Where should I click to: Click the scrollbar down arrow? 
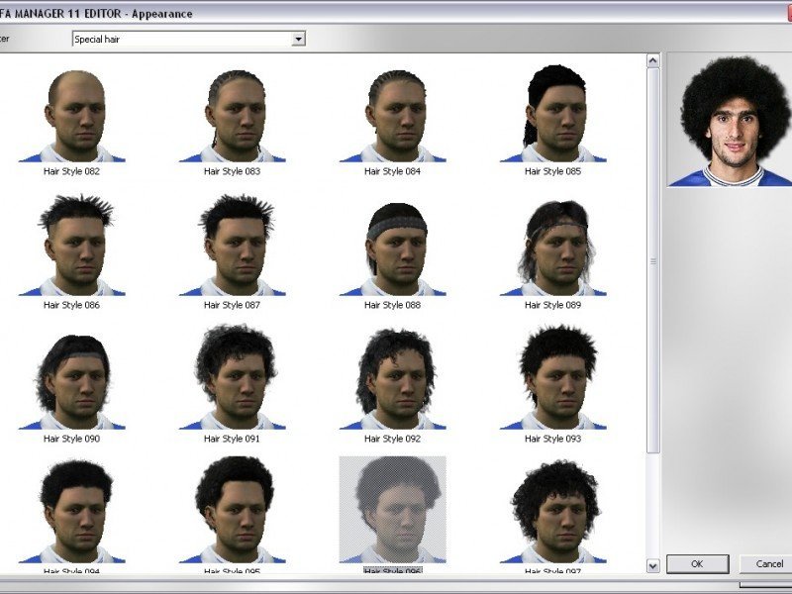point(652,565)
